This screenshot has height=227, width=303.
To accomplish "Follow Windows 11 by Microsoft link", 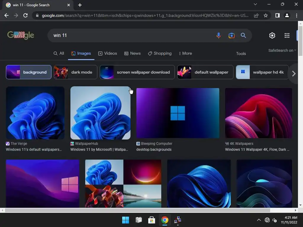I will pos(99,150).
